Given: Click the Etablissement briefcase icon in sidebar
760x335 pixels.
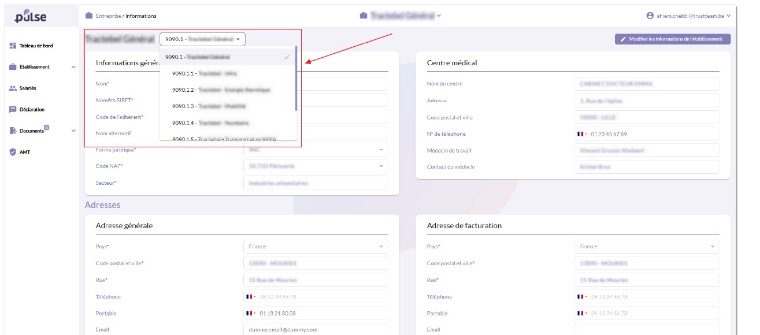Looking at the screenshot, I should click(x=13, y=67).
